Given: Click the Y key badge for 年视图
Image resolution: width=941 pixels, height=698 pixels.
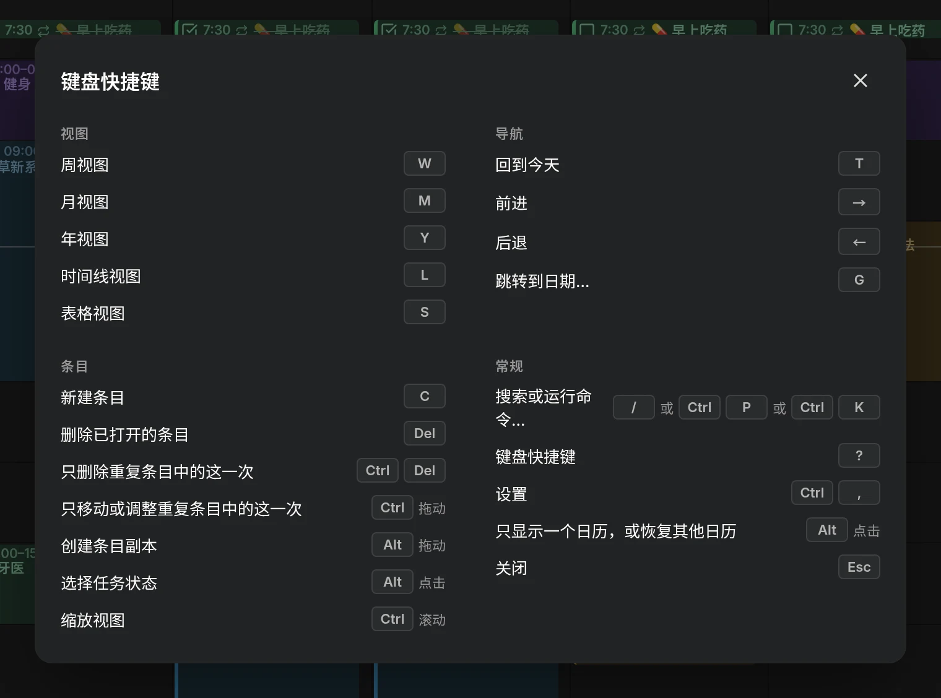Looking at the screenshot, I should click(x=425, y=238).
